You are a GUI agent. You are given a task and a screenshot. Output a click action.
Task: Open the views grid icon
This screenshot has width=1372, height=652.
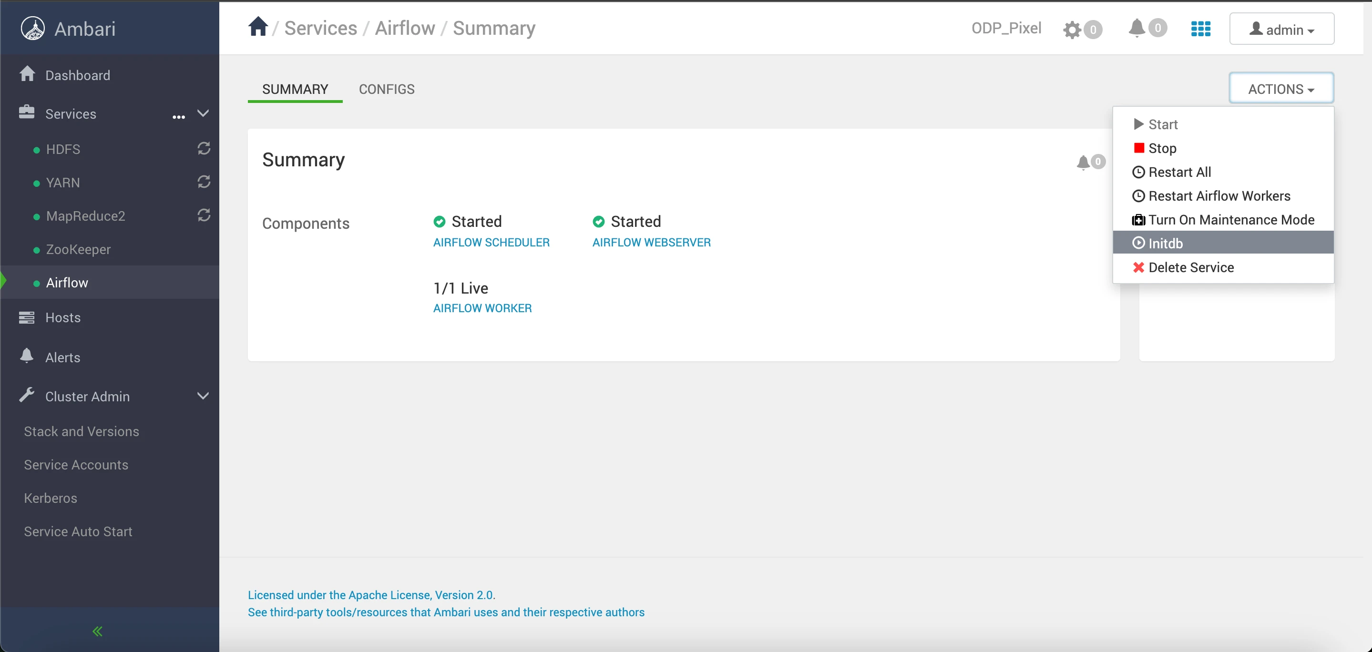coord(1200,29)
